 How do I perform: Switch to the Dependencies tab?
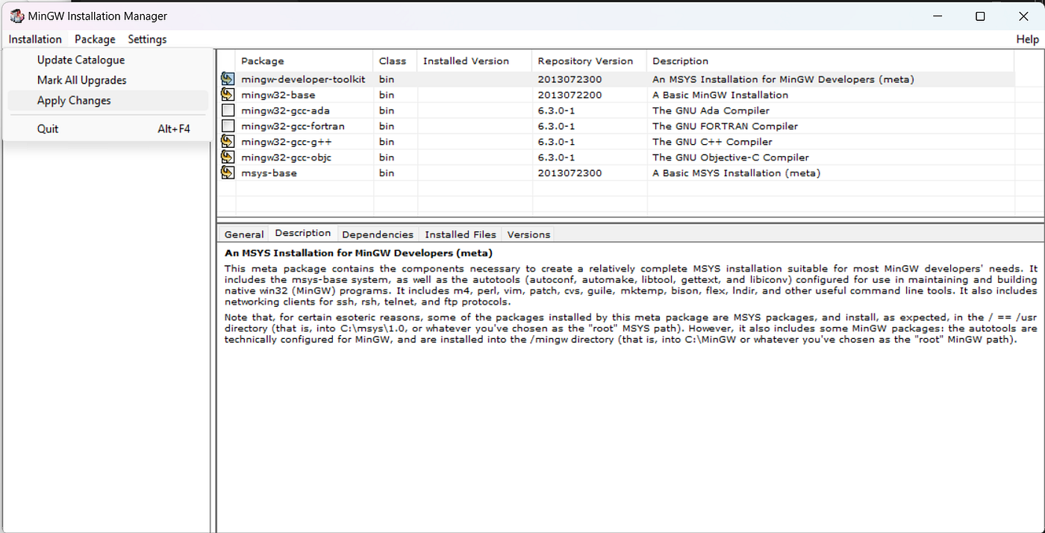click(378, 234)
